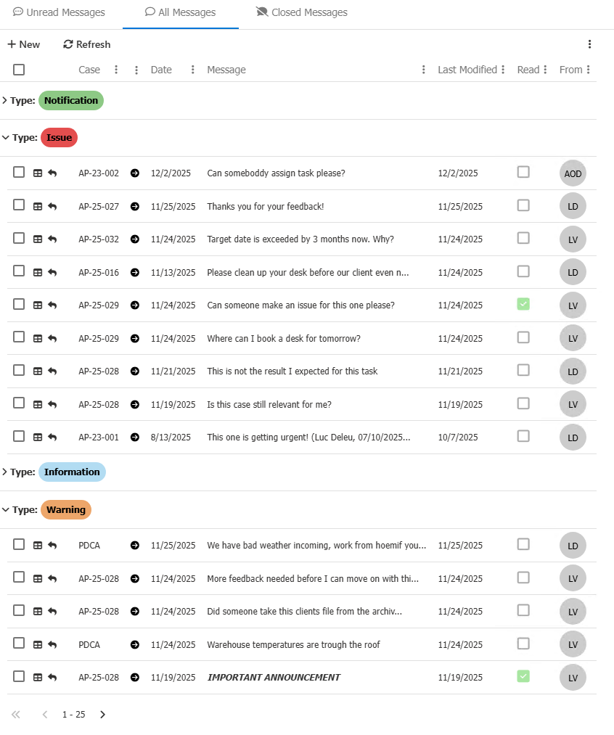The height and width of the screenshot is (735, 614).
Task: Unmark read for 'Can someone make an issue'
Action: tap(523, 304)
